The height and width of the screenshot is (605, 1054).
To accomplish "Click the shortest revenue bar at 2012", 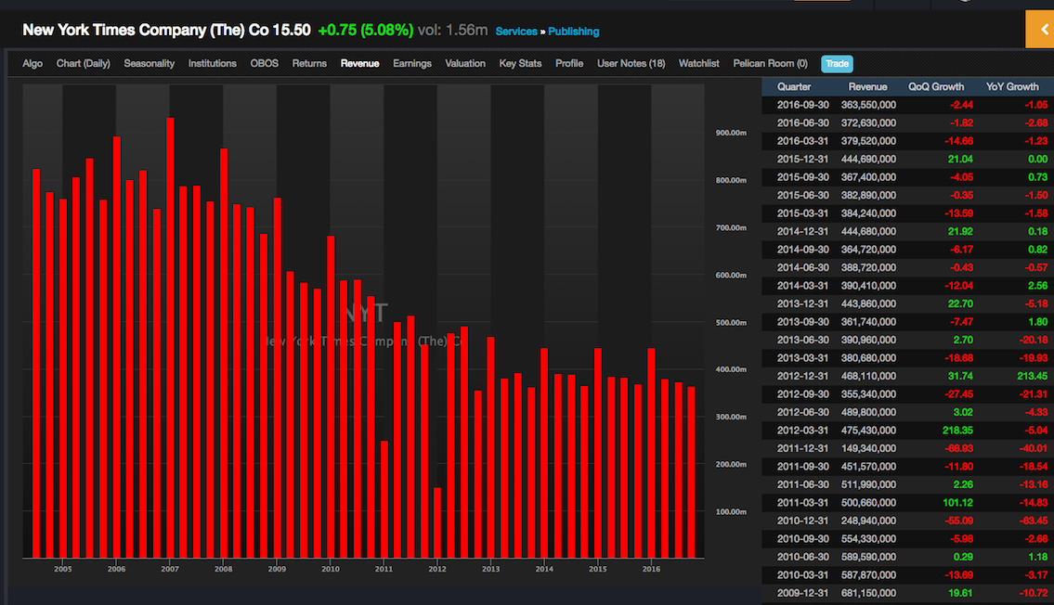I will (x=437, y=522).
